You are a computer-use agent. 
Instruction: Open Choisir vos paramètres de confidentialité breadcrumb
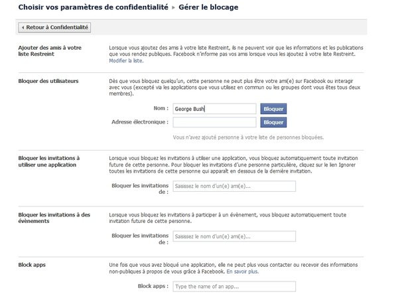(93, 7)
